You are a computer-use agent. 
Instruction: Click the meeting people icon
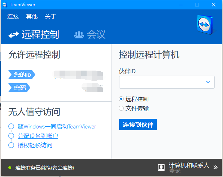(79, 35)
